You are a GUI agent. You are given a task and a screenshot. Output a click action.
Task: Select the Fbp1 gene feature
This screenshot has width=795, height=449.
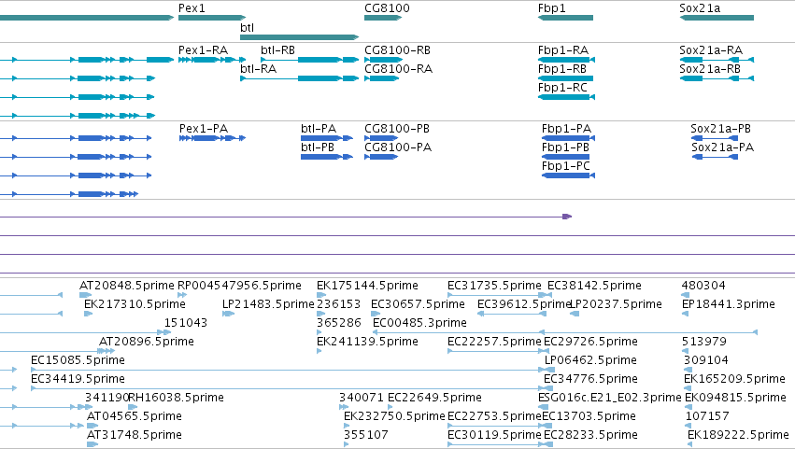click(565, 18)
